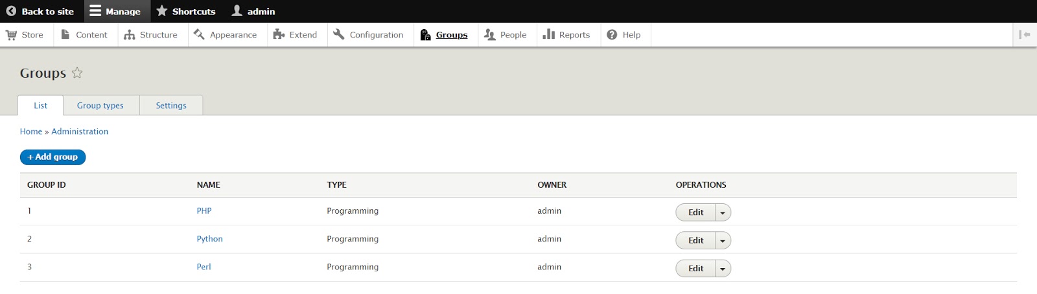
Task: Open the Structure admin menu
Action: (151, 35)
